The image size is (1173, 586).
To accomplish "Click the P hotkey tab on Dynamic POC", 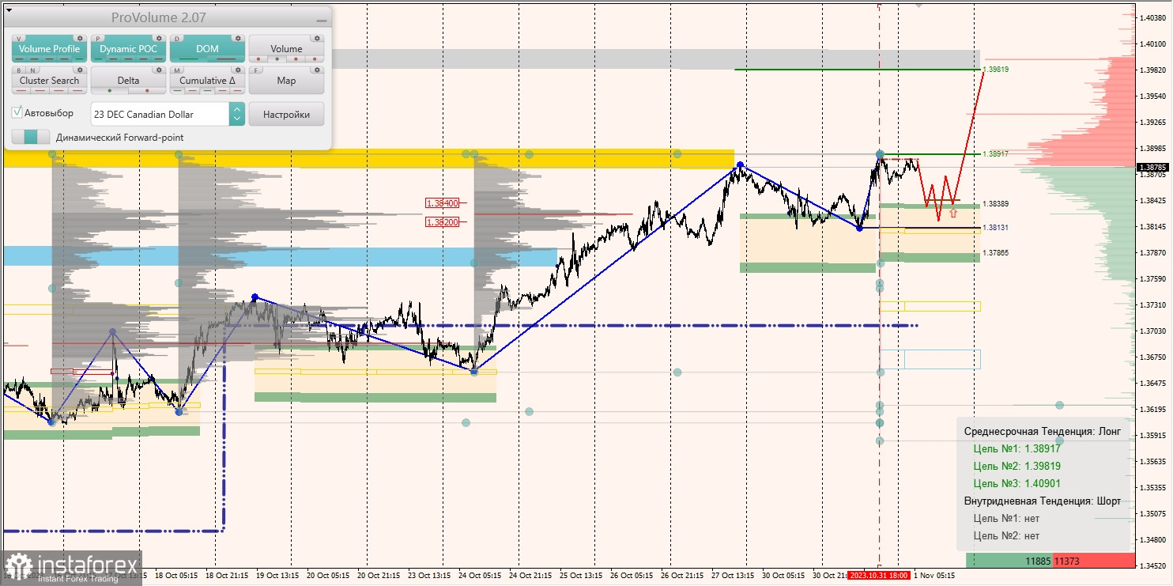I will point(98,39).
